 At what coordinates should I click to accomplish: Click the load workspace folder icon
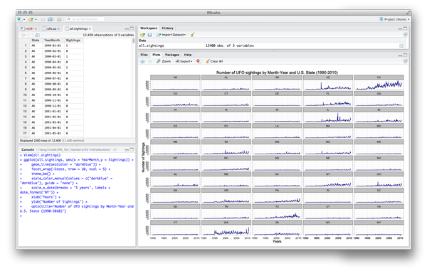[142, 35]
